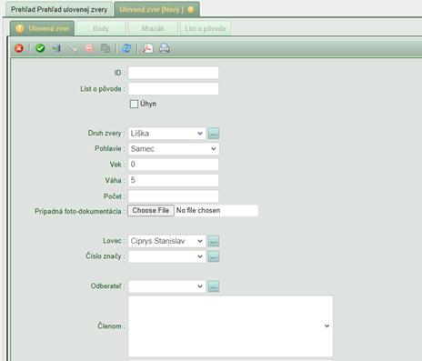This screenshot has height=361, width=422.
Task: Click the List o pôvode input field
Action: coord(173,89)
